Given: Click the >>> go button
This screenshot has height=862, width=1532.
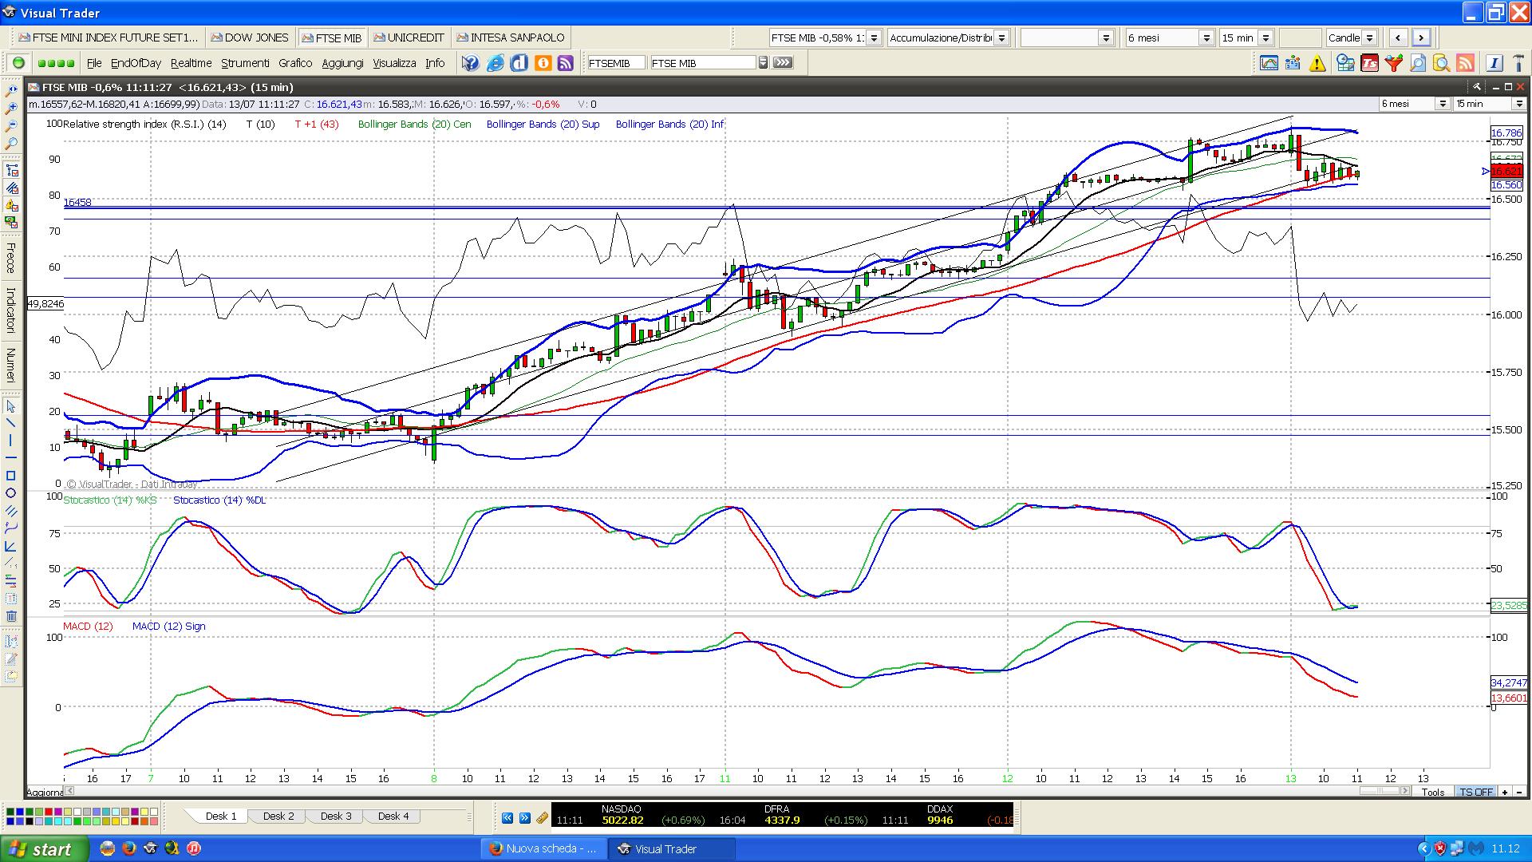Looking at the screenshot, I should pyautogui.click(x=783, y=62).
